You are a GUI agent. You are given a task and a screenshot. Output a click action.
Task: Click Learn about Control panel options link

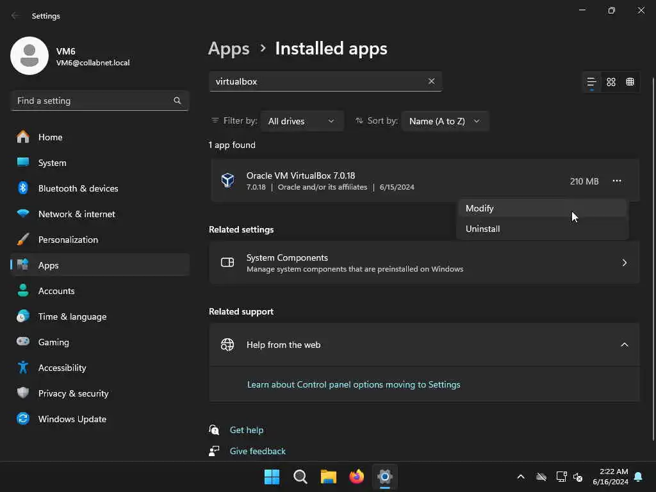[354, 384]
